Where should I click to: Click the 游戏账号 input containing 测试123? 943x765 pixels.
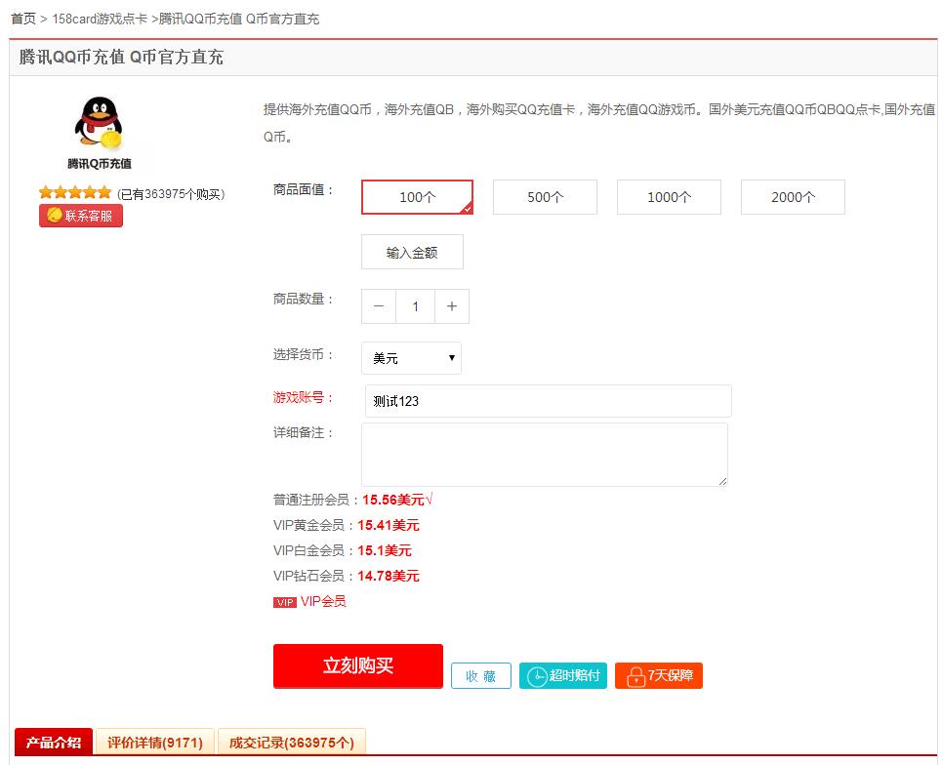click(548, 401)
